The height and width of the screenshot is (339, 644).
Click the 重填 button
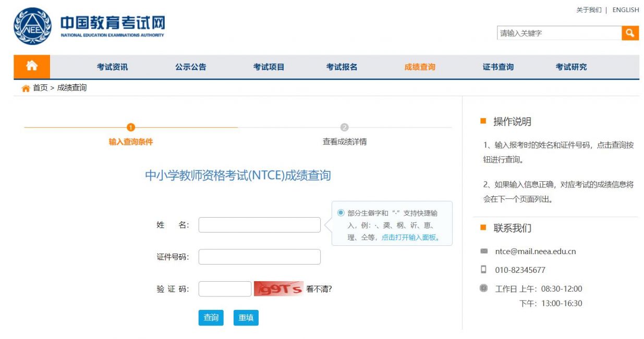[x=246, y=318]
